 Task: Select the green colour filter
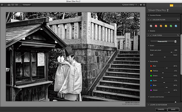click(x=171, y=26)
